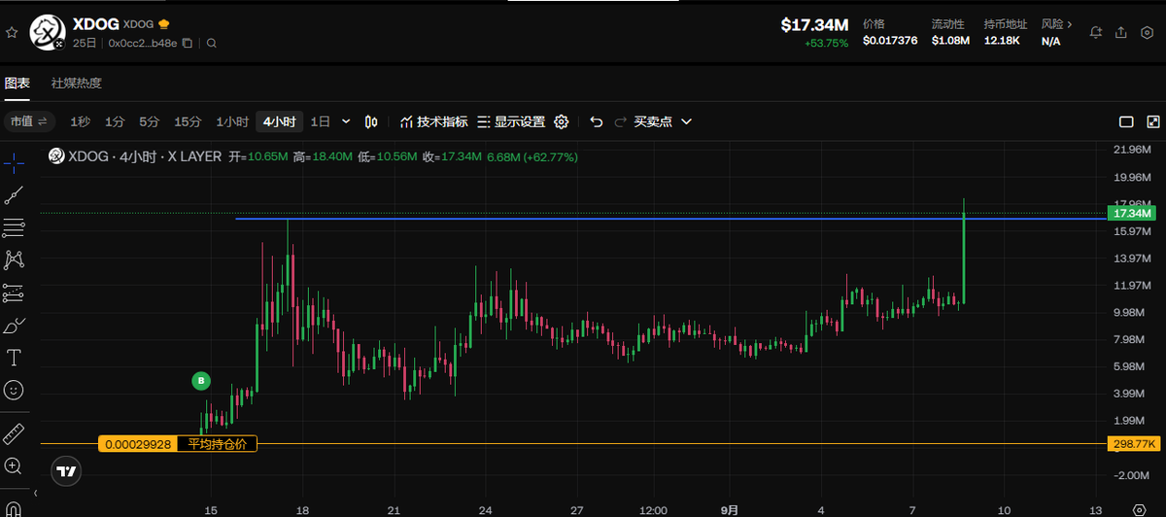Select the brush drawing tool

pyautogui.click(x=14, y=326)
